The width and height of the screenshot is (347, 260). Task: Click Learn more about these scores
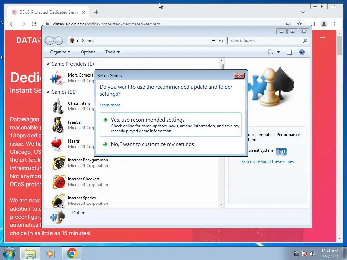[266, 161]
